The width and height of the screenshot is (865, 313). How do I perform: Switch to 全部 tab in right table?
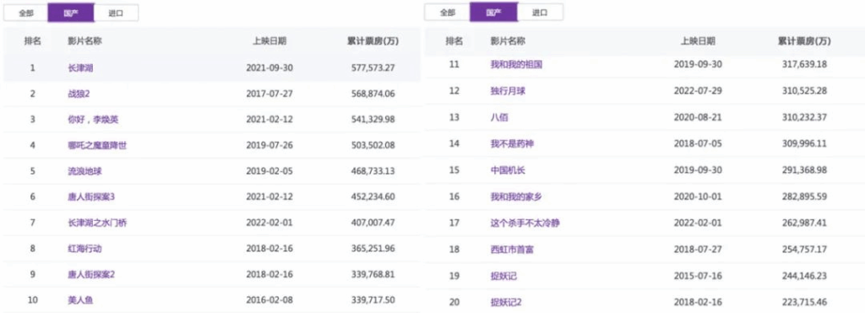(x=448, y=12)
